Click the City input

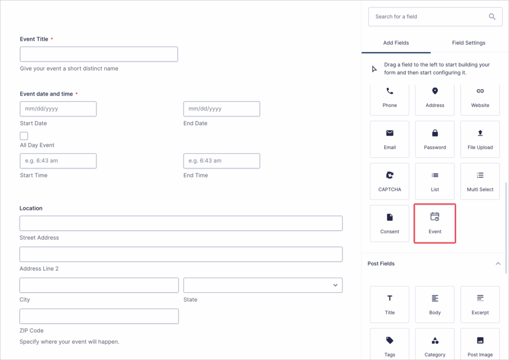coord(99,285)
